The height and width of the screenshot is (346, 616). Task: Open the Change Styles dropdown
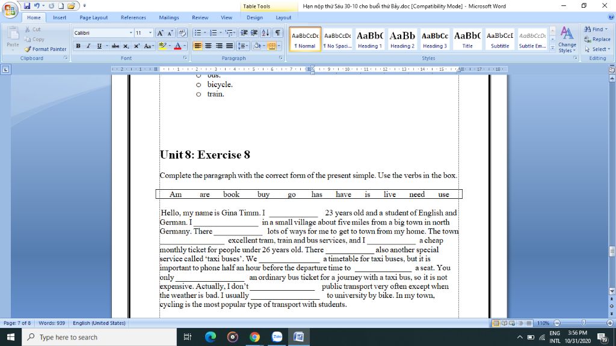[567, 40]
